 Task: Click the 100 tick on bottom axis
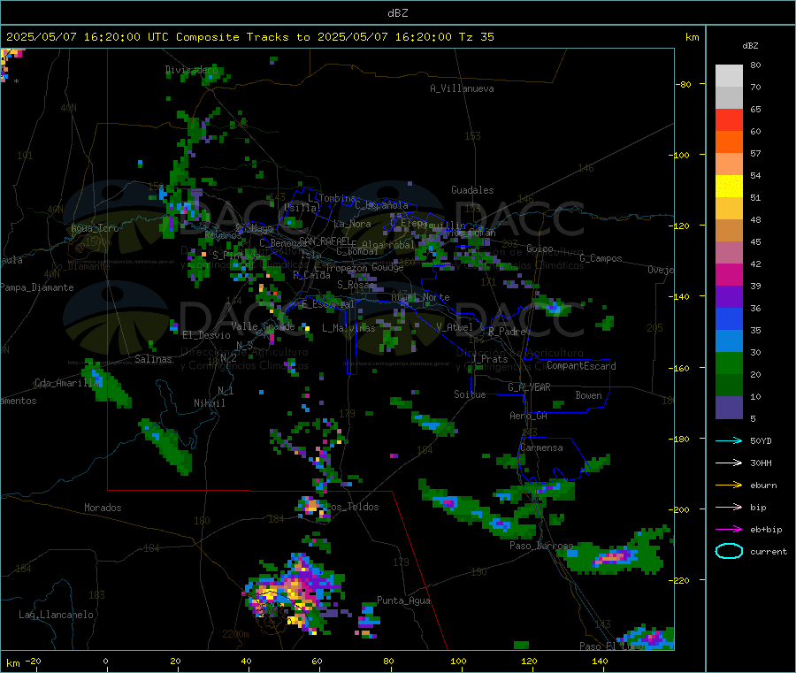click(x=458, y=661)
